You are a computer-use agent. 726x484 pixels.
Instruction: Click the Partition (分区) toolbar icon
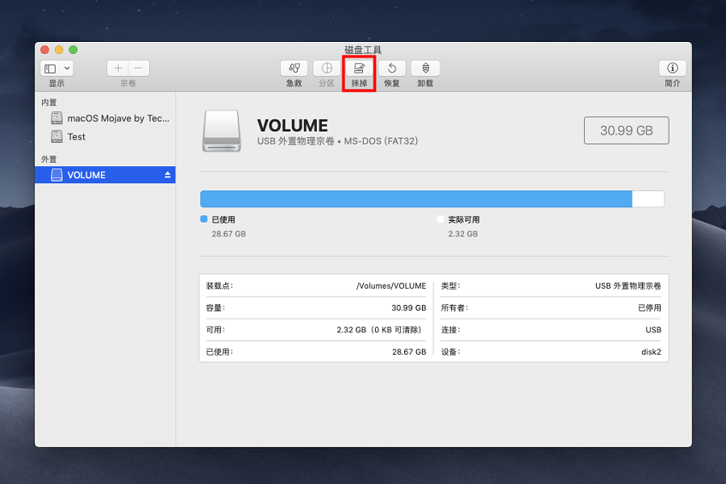[x=327, y=69]
